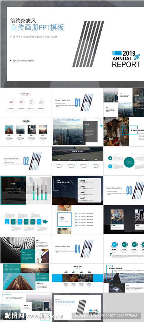Click the 并列关系论述 heading
The width and height of the screenshot is (144, 322).
(x=78, y=152)
